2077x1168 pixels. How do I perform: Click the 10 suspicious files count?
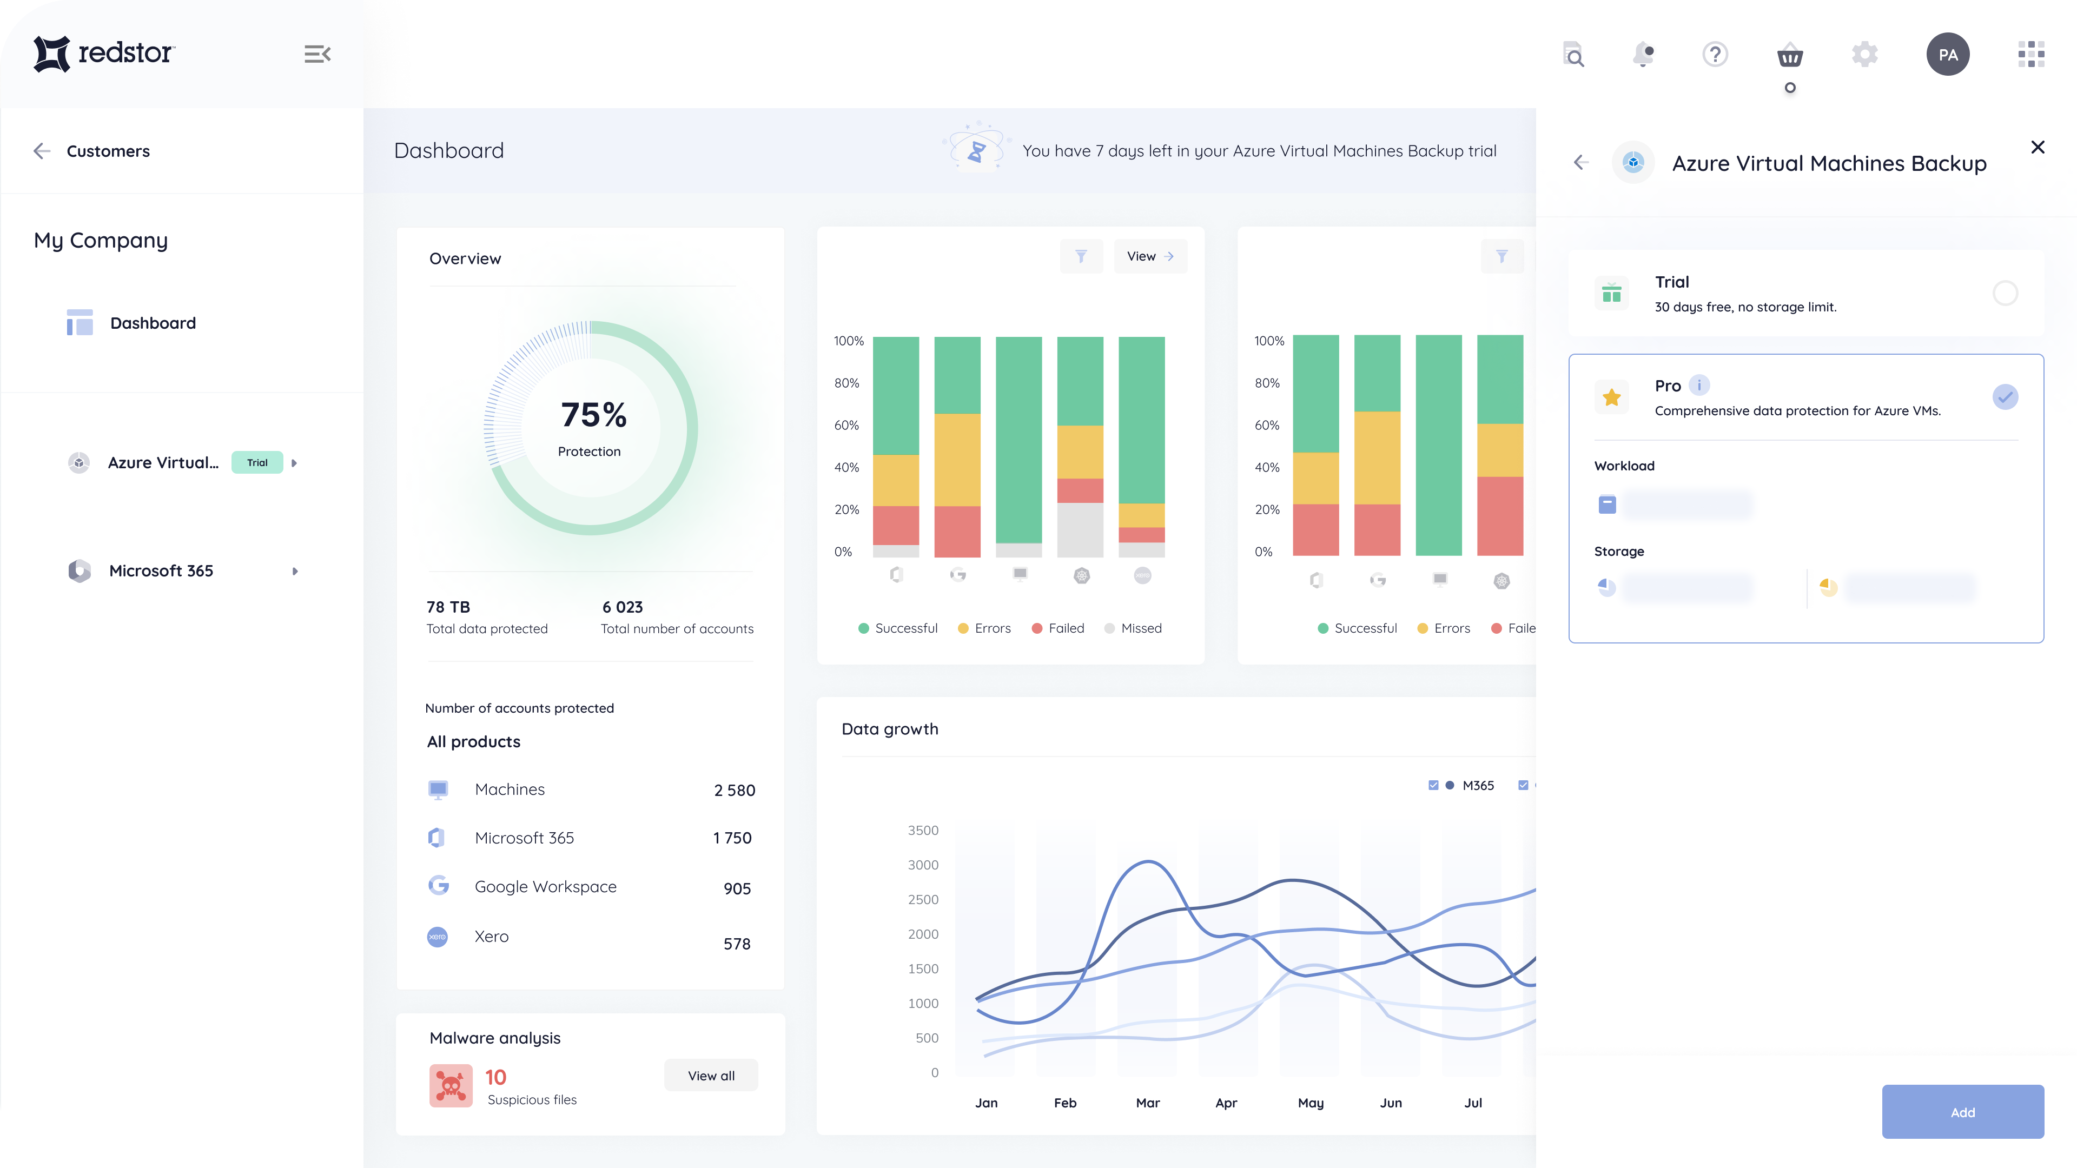click(x=496, y=1077)
